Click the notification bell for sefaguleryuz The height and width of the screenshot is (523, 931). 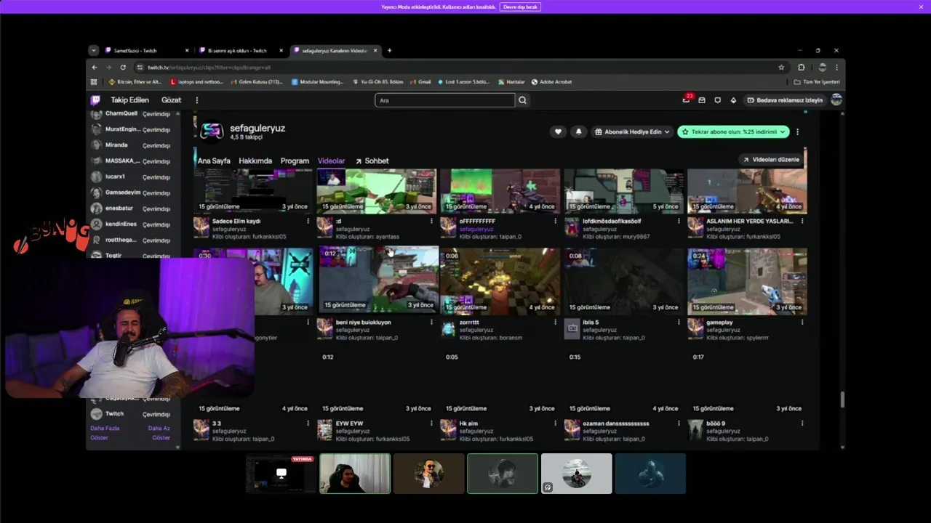point(578,131)
